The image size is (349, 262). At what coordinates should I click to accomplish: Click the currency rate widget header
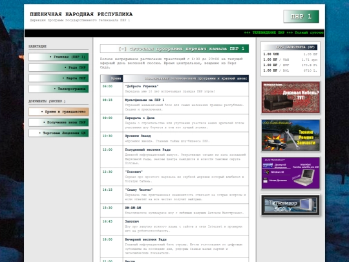tap(290, 47)
